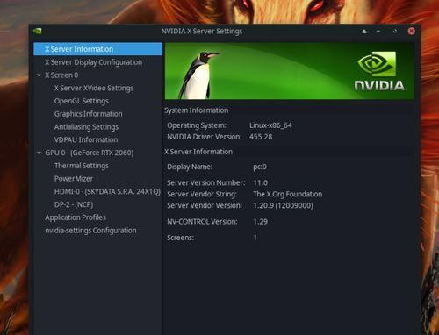Click the Screens count value 1

click(255, 238)
